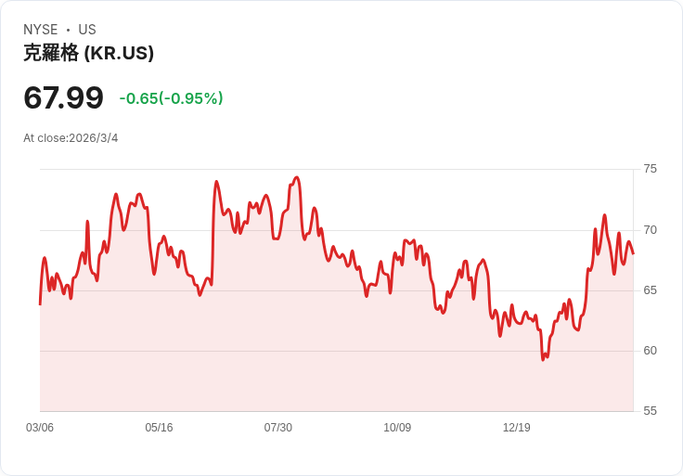683x476 pixels.
Task: Click the 65 price axis label
Action: click(651, 290)
